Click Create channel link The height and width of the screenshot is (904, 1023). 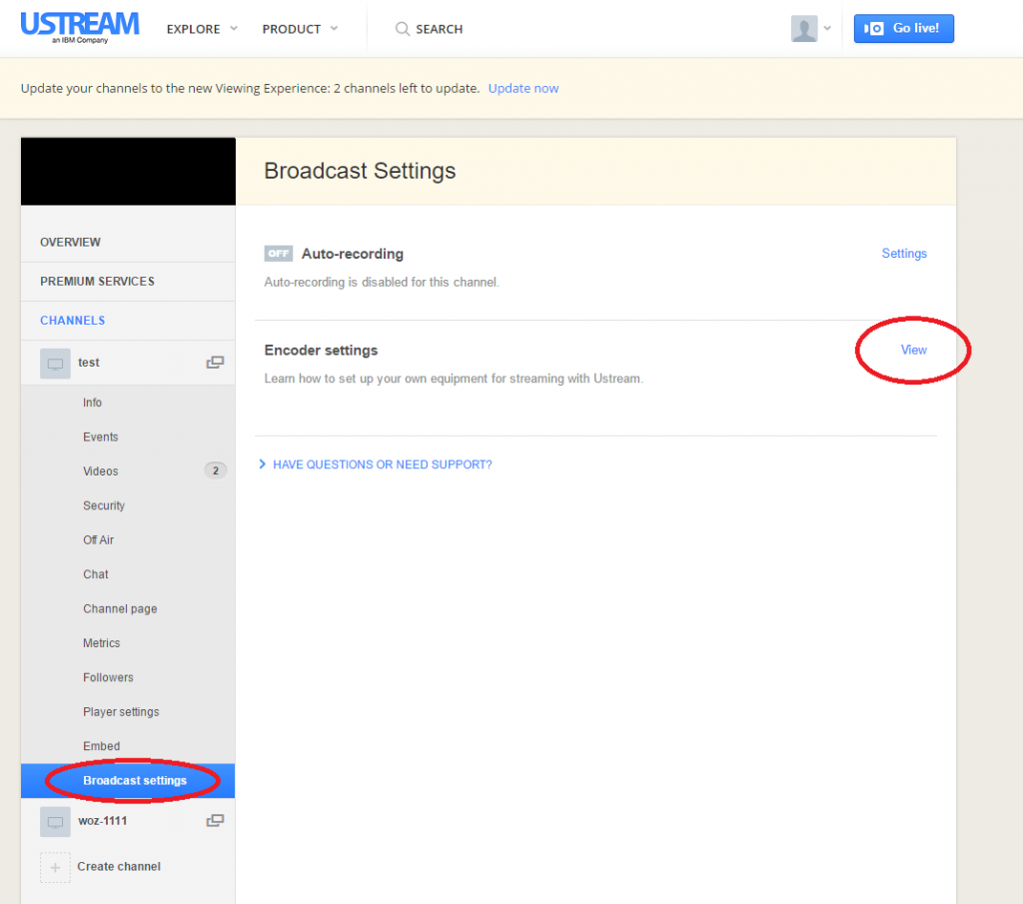119,866
